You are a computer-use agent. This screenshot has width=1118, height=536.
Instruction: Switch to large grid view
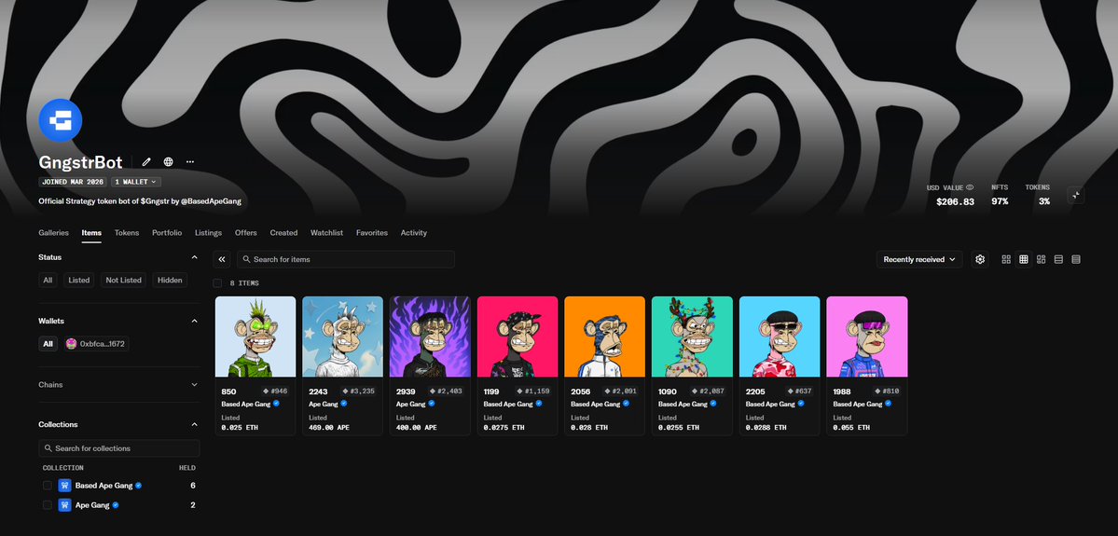(1006, 259)
